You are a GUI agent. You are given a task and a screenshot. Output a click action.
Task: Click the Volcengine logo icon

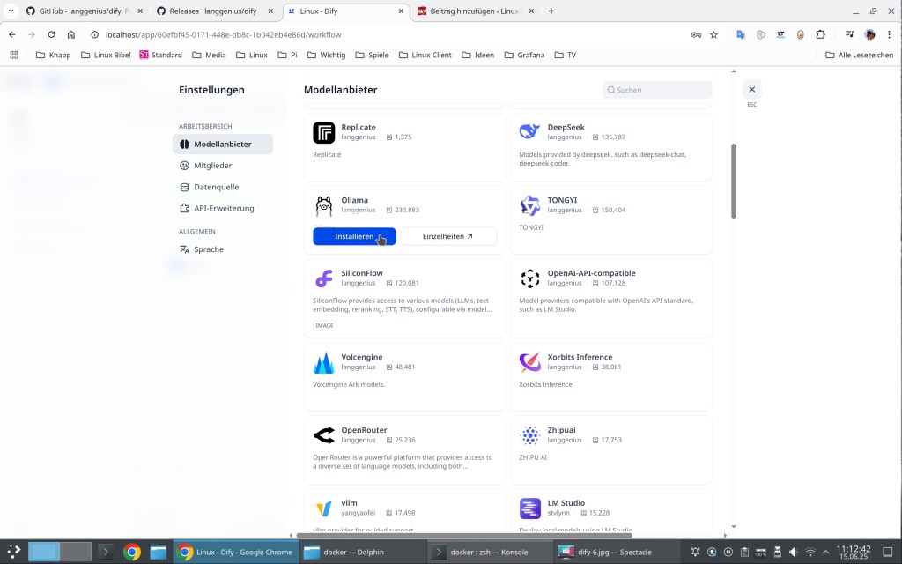[324, 362]
